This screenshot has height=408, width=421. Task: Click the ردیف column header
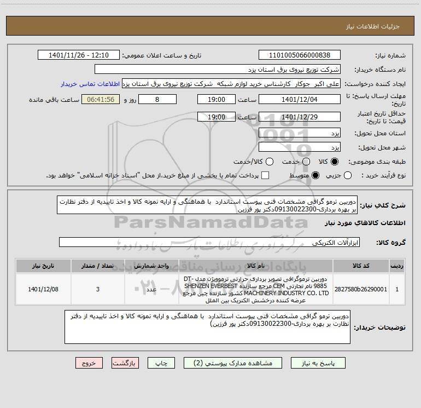click(x=397, y=266)
